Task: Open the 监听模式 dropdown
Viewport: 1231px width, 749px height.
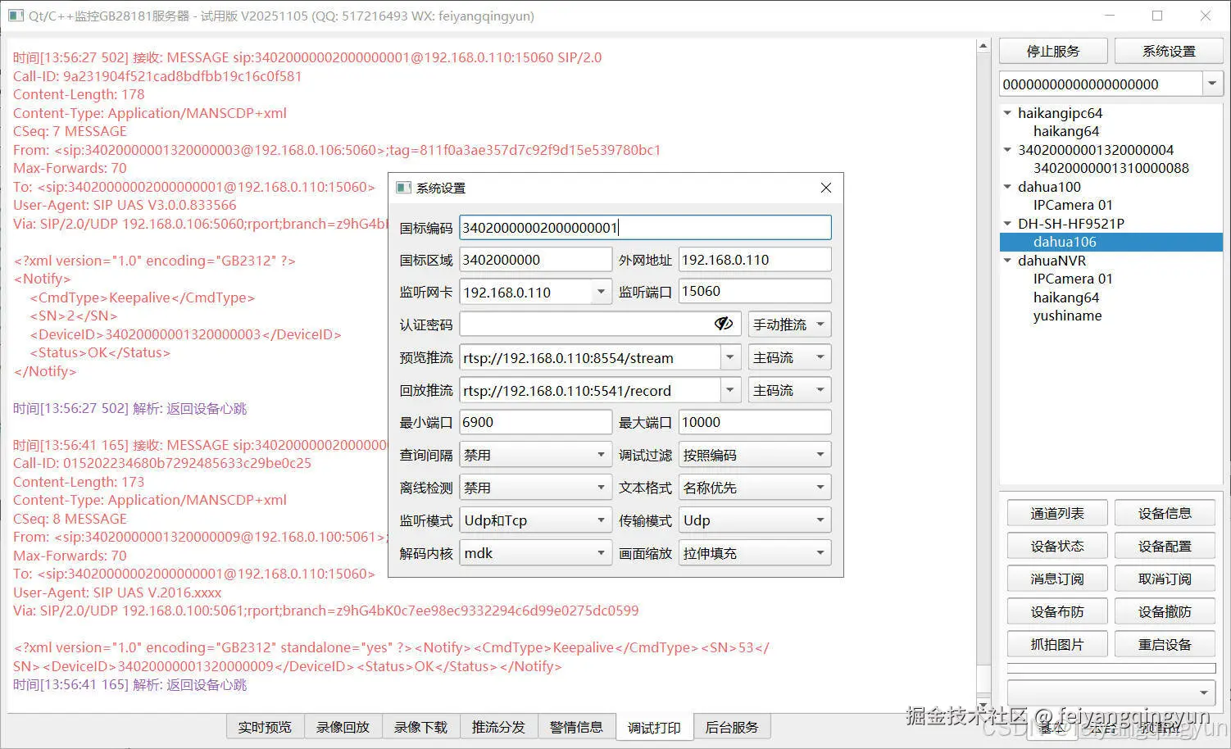Action: [x=535, y=520]
